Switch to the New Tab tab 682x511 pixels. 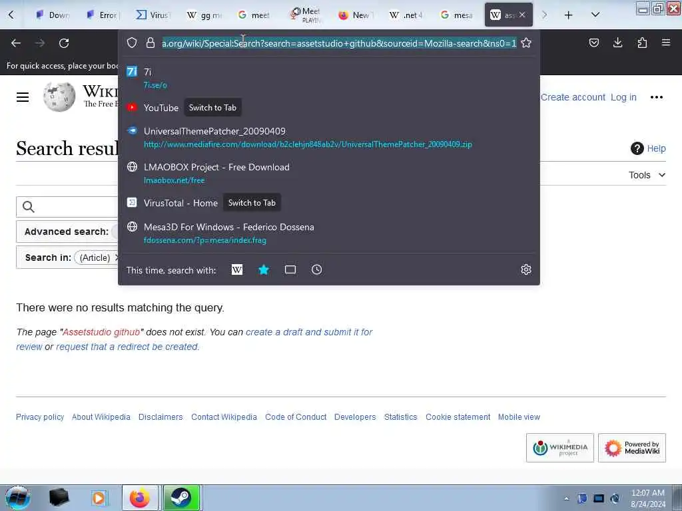click(x=356, y=15)
